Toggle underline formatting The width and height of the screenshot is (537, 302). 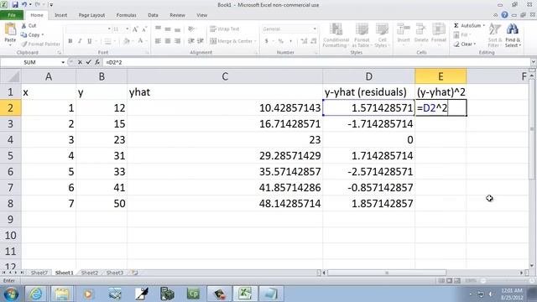click(90, 41)
